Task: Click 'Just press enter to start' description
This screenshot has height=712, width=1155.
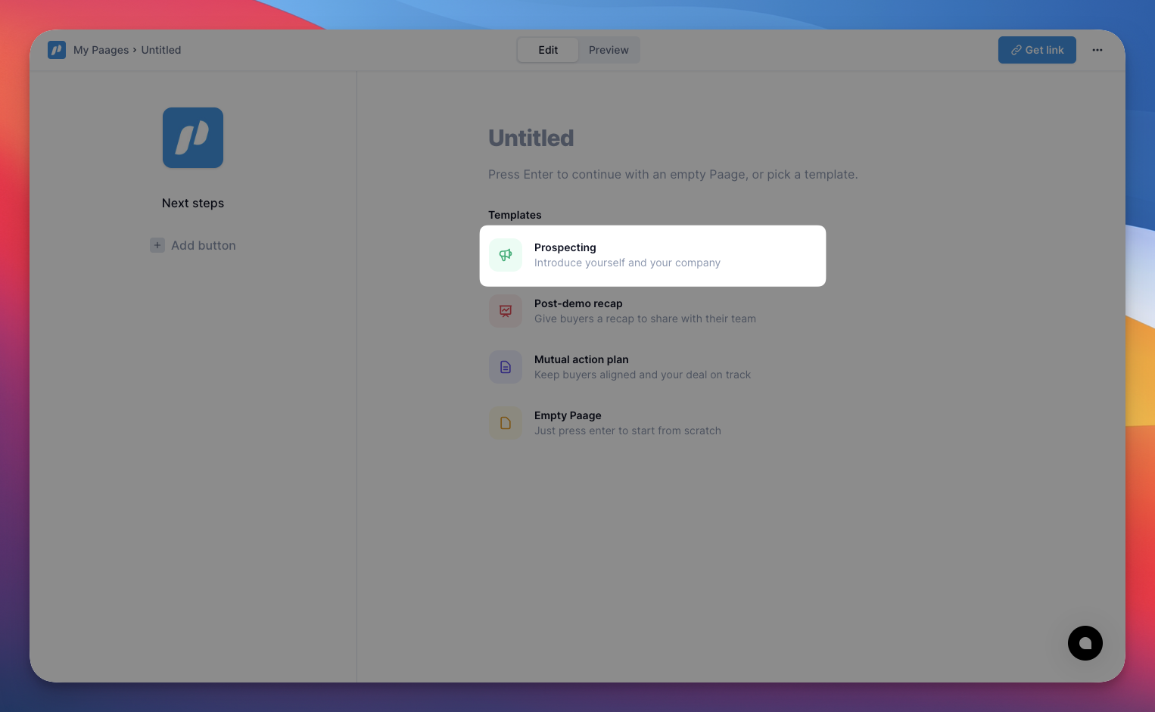Action: (627, 431)
